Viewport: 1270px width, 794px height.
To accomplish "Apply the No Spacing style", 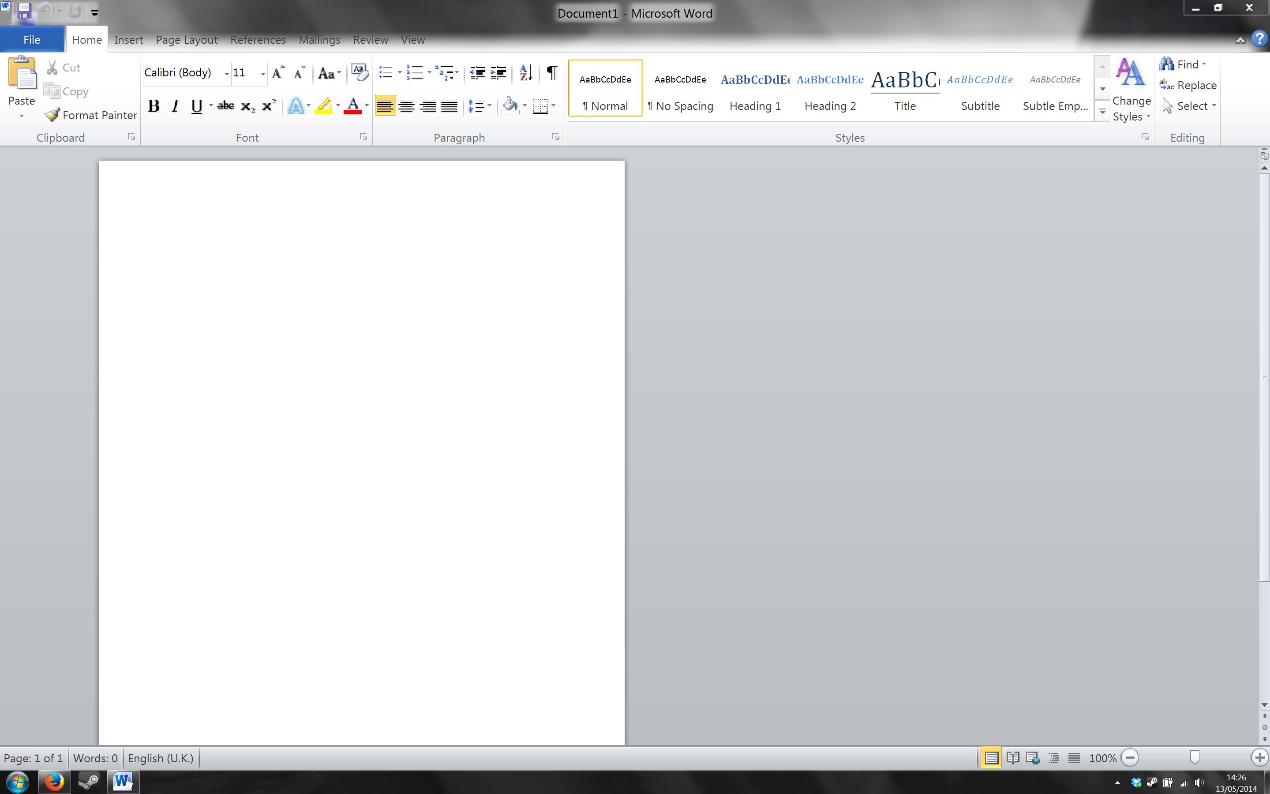I will [680, 88].
